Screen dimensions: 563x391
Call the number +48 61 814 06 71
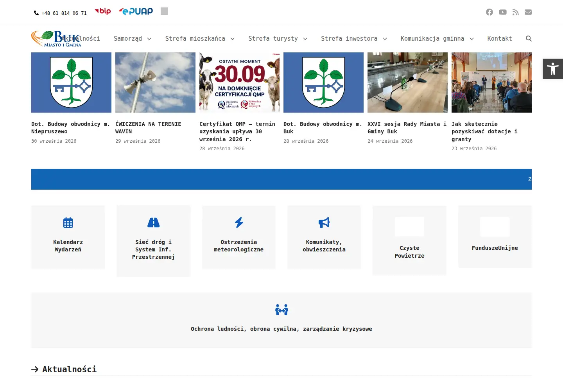click(64, 13)
